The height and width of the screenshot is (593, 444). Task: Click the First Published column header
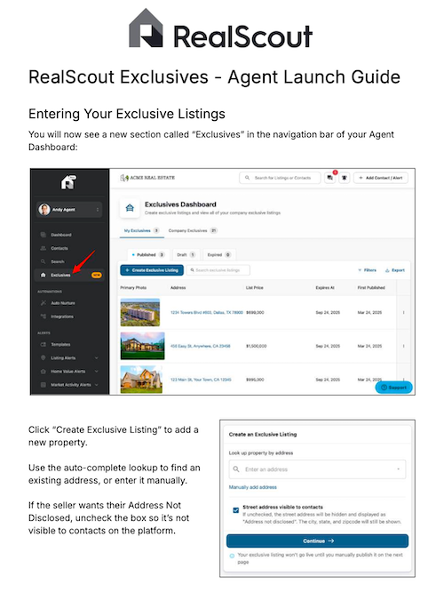point(371,288)
